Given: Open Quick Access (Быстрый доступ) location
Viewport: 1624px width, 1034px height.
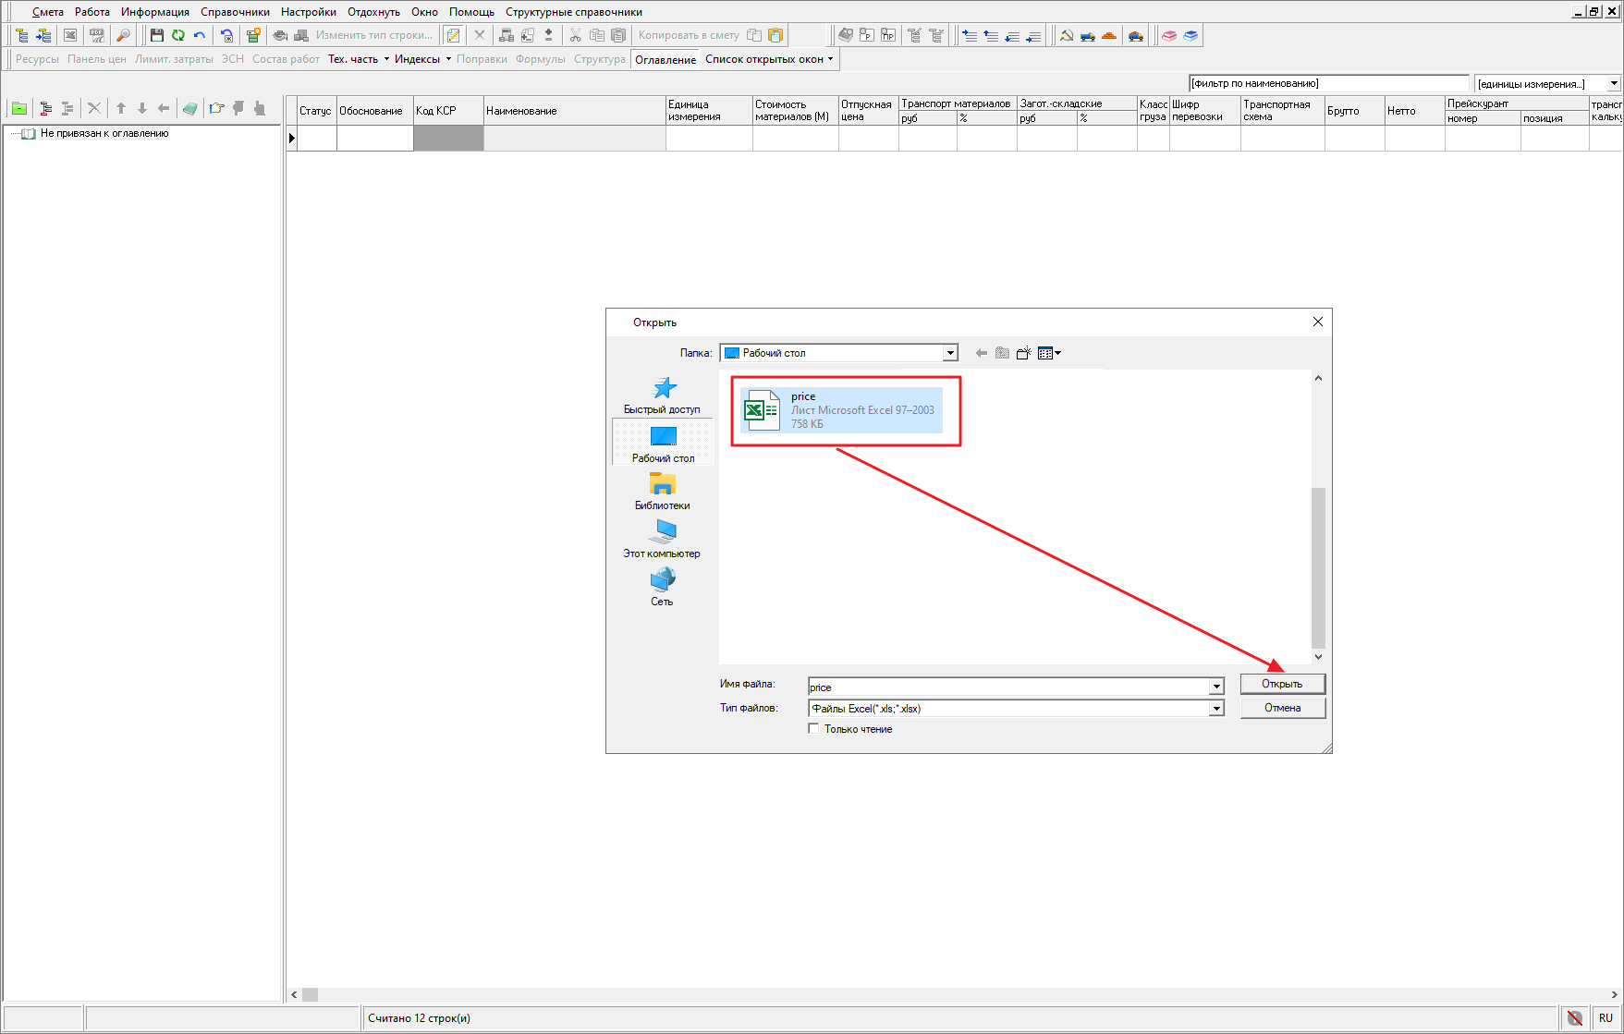Looking at the screenshot, I should [x=662, y=395].
